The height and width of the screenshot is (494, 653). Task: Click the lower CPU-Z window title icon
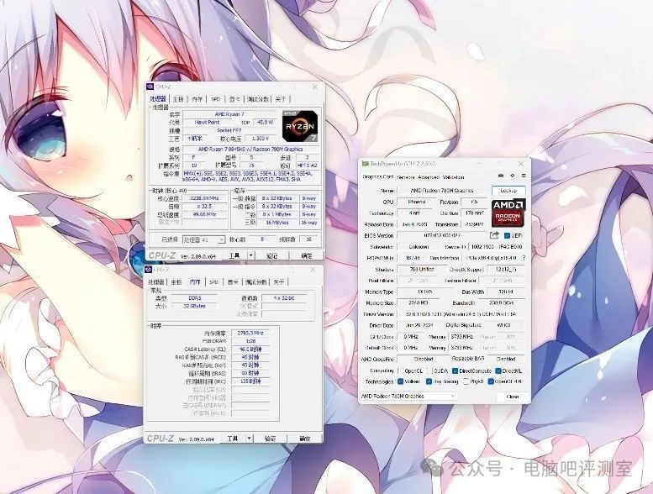[149, 270]
